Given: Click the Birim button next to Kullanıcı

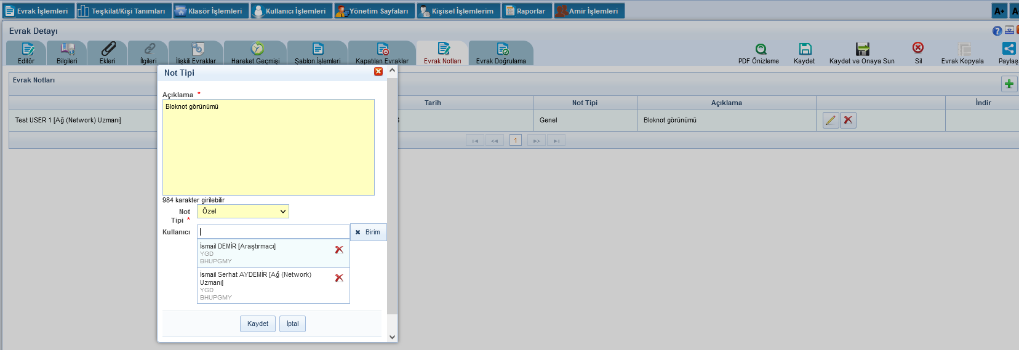Looking at the screenshot, I should point(368,232).
